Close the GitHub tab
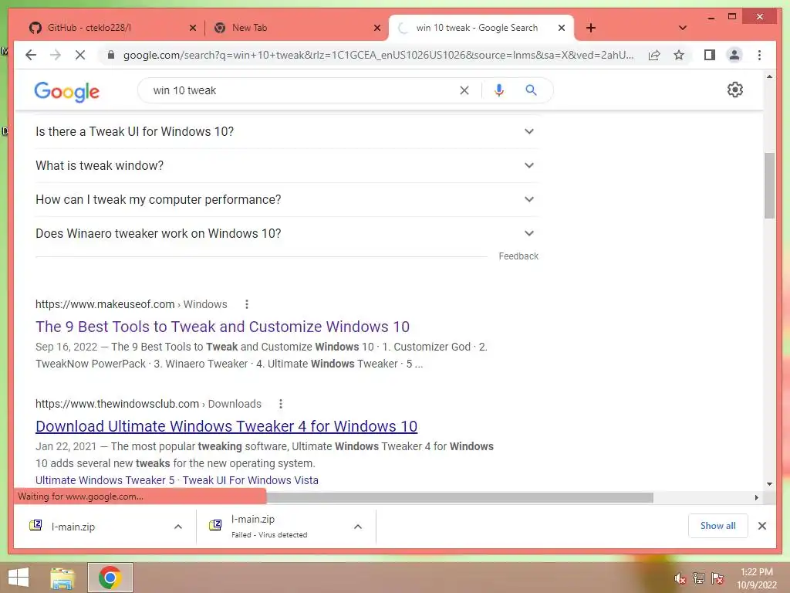The width and height of the screenshot is (790, 593). tap(192, 29)
